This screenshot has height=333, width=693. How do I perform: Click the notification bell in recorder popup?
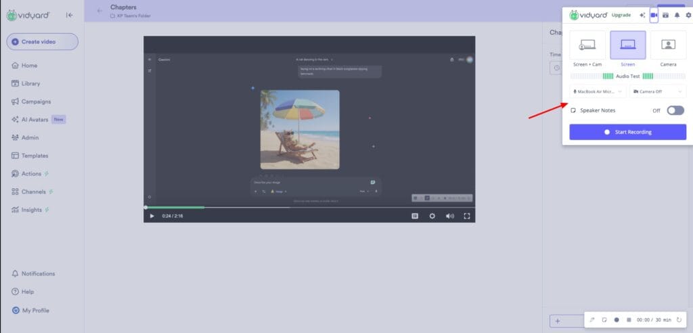click(677, 15)
